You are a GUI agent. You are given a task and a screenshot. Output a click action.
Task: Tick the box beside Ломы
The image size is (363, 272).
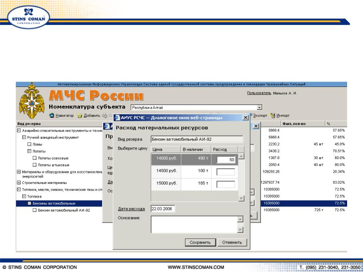pyautogui.click(x=29, y=144)
